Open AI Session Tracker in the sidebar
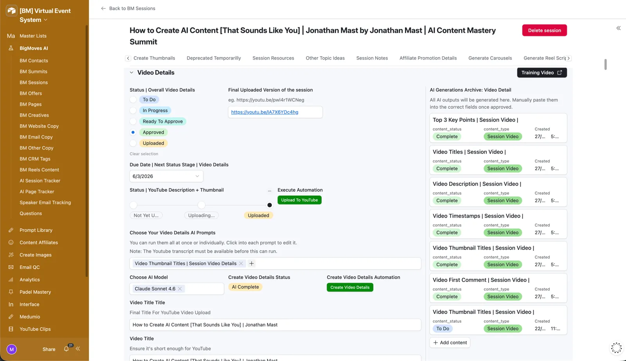Image resolution: width=626 pixels, height=361 pixels. [x=40, y=181]
